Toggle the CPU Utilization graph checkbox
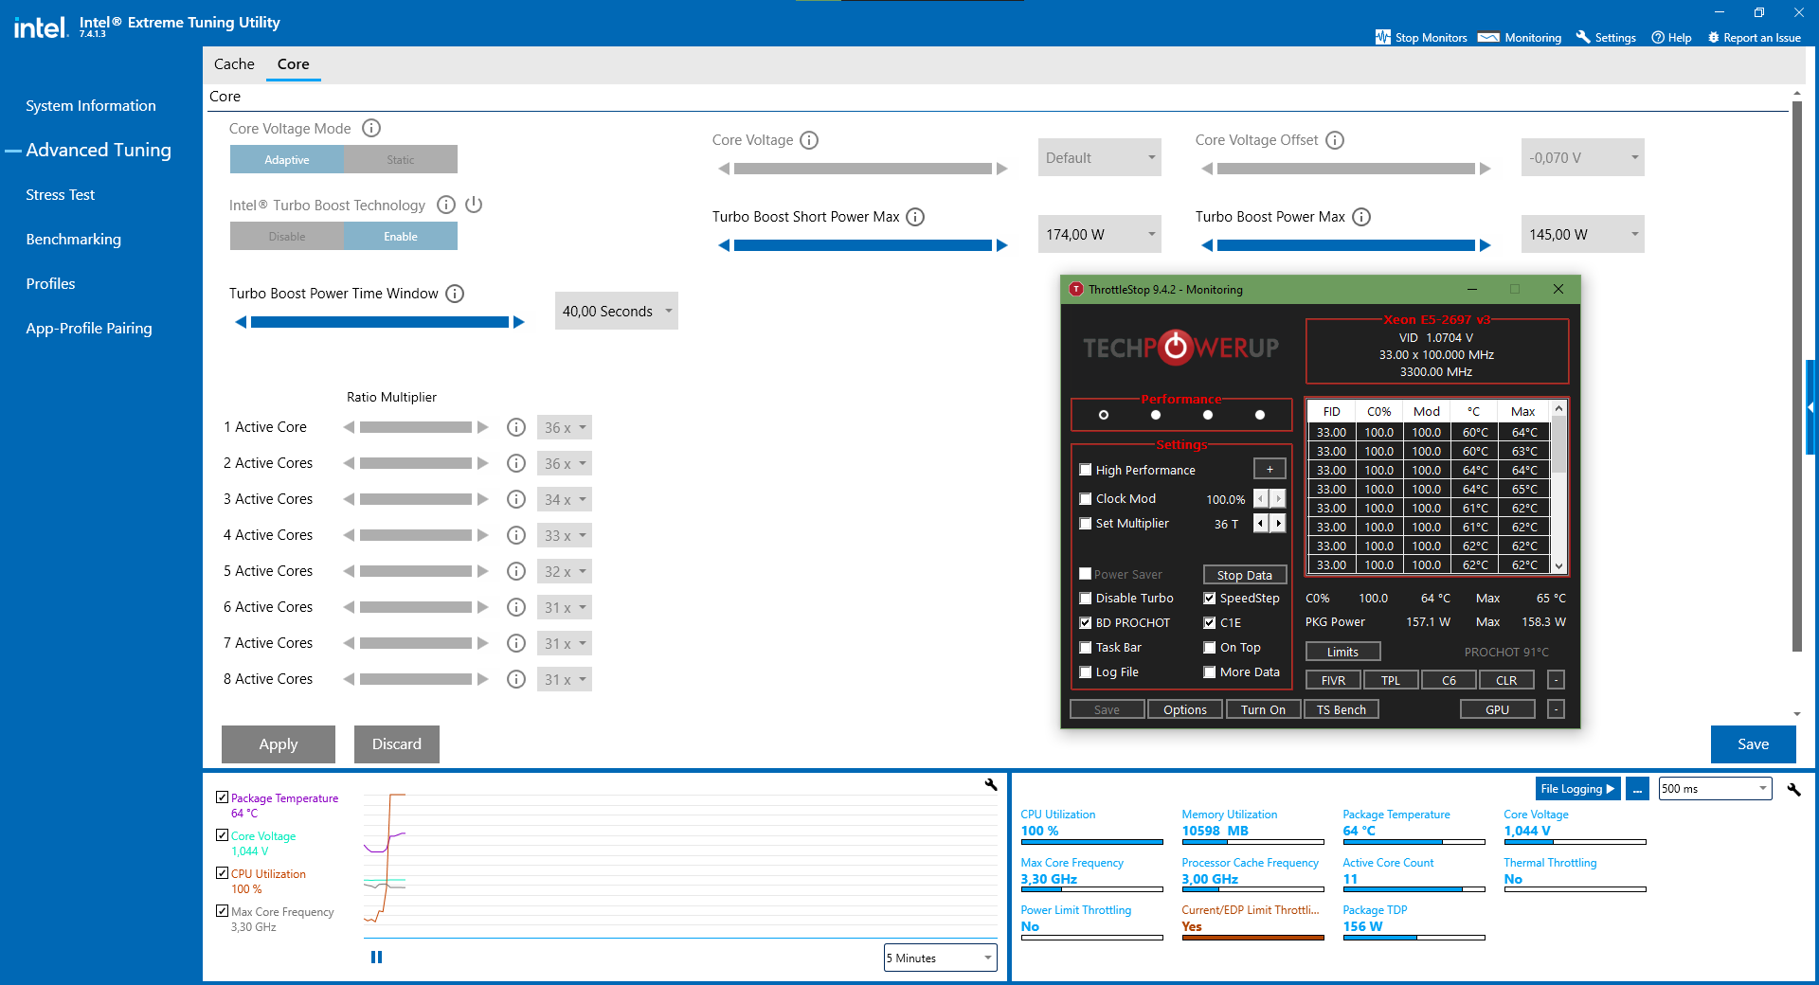 click(x=222, y=873)
